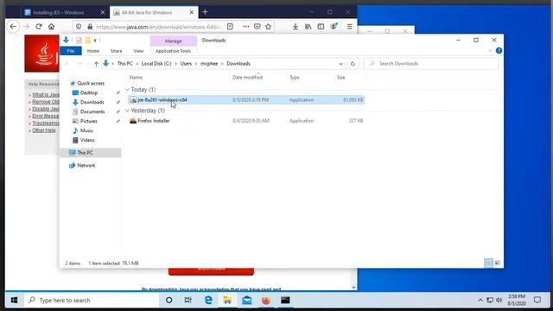Screen dimensions: 553x311
Task: Click 'Users' breadcrumb segment
Action: coord(186,64)
